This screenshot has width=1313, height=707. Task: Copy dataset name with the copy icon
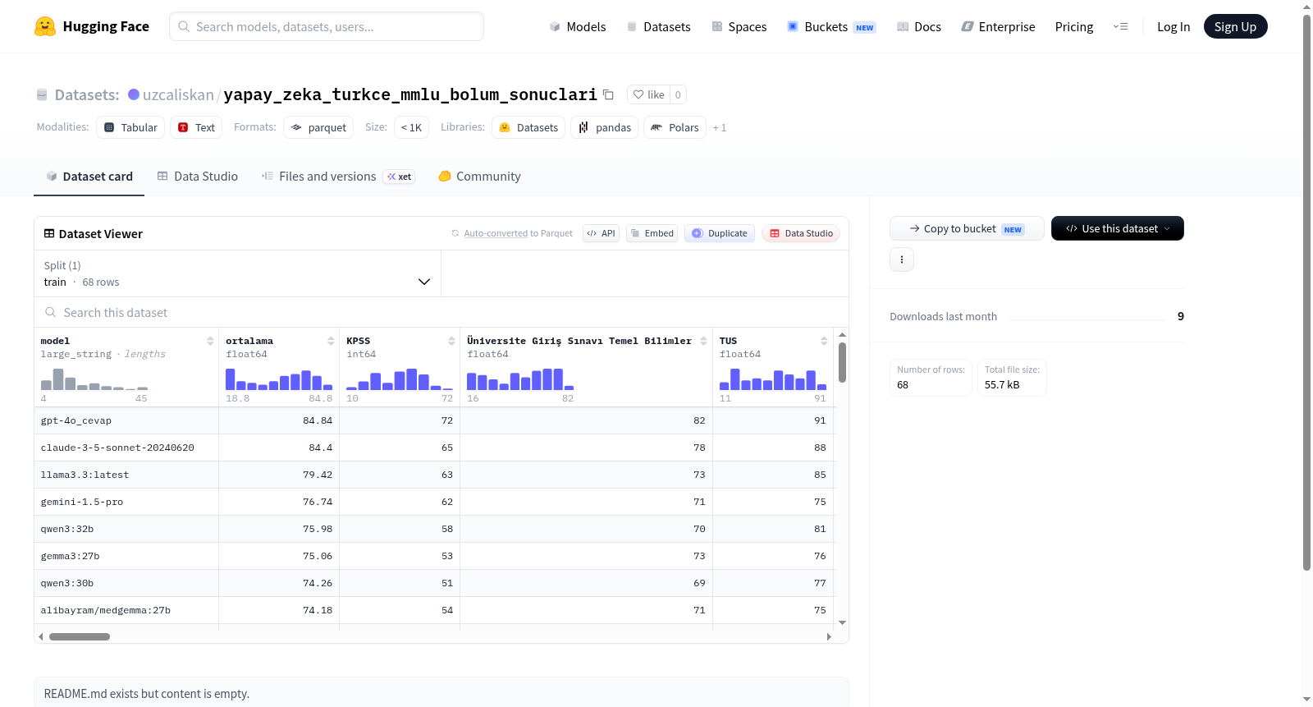coord(608,94)
